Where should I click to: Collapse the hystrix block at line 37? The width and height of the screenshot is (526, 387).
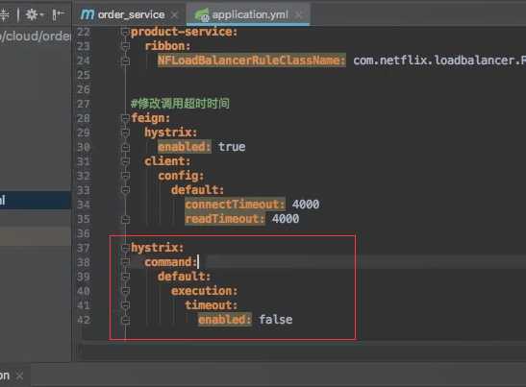(x=125, y=248)
